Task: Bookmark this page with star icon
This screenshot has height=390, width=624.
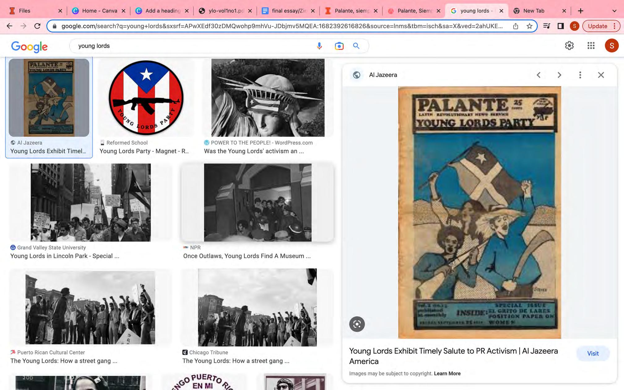Action: [x=529, y=26]
